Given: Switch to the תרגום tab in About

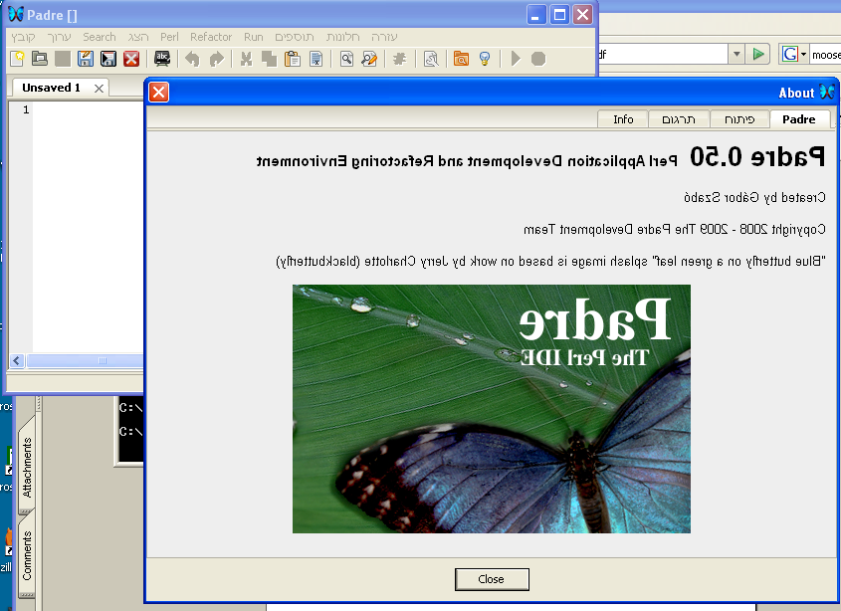Looking at the screenshot, I should 679,119.
